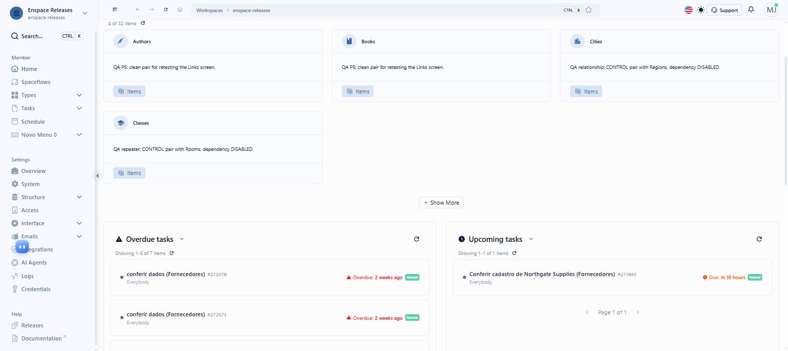Click the Enspace Releases workspace logo
This screenshot has height=351, width=788.
tap(17, 13)
